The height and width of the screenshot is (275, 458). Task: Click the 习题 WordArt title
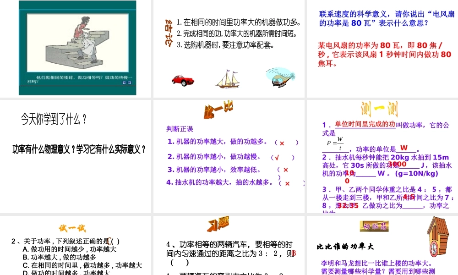218,224
